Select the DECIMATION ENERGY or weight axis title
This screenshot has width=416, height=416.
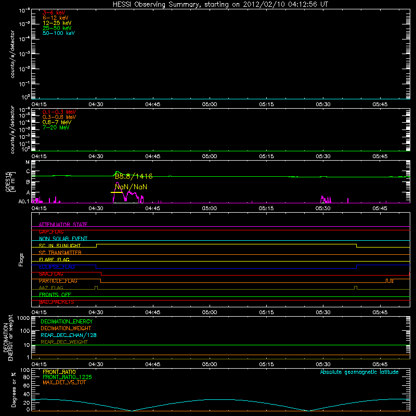[x=8, y=338]
